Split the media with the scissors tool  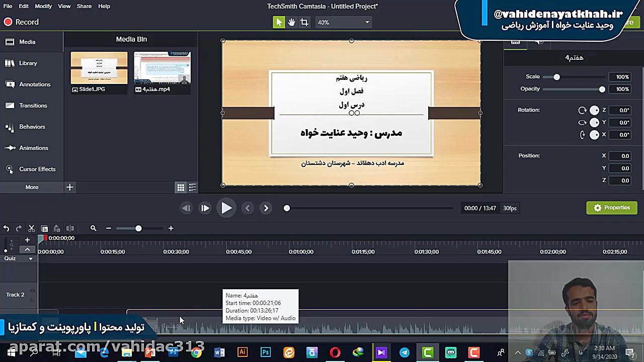pos(31,228)
